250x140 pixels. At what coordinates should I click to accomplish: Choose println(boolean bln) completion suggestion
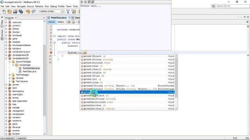127,102
